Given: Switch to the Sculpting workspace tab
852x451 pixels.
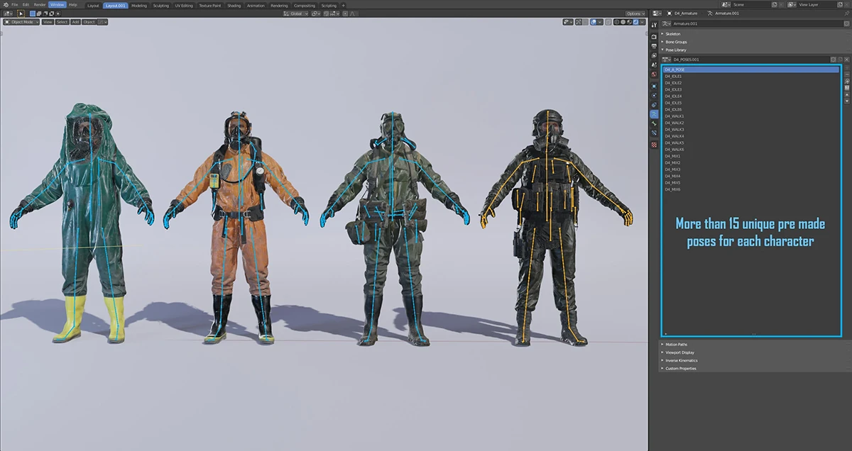Looking at the screenshot, I should click(161, 5).
